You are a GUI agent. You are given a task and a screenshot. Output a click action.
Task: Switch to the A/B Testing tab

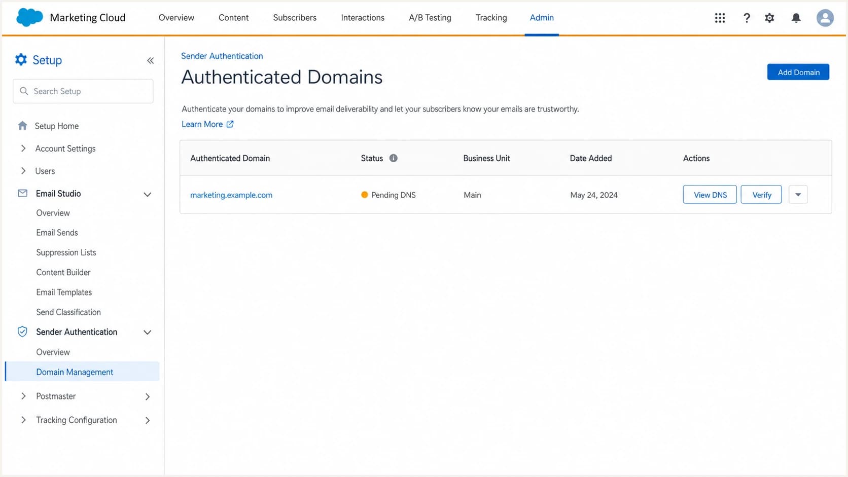pos(430,18)
